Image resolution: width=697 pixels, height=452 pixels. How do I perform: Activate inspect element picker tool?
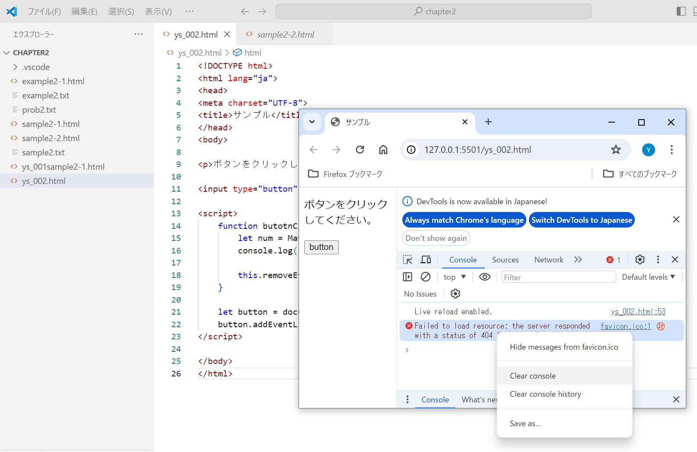[x=407, y=259]
